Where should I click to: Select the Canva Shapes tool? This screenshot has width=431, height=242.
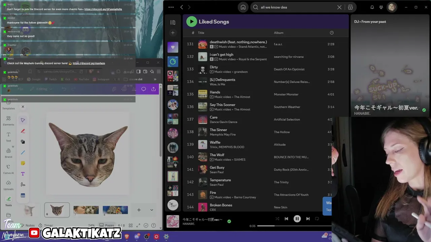pyautogui.click(x=23, y=142)
